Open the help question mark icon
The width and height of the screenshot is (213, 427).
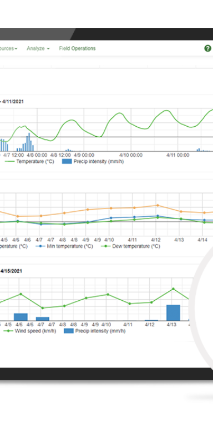[207, 48]
